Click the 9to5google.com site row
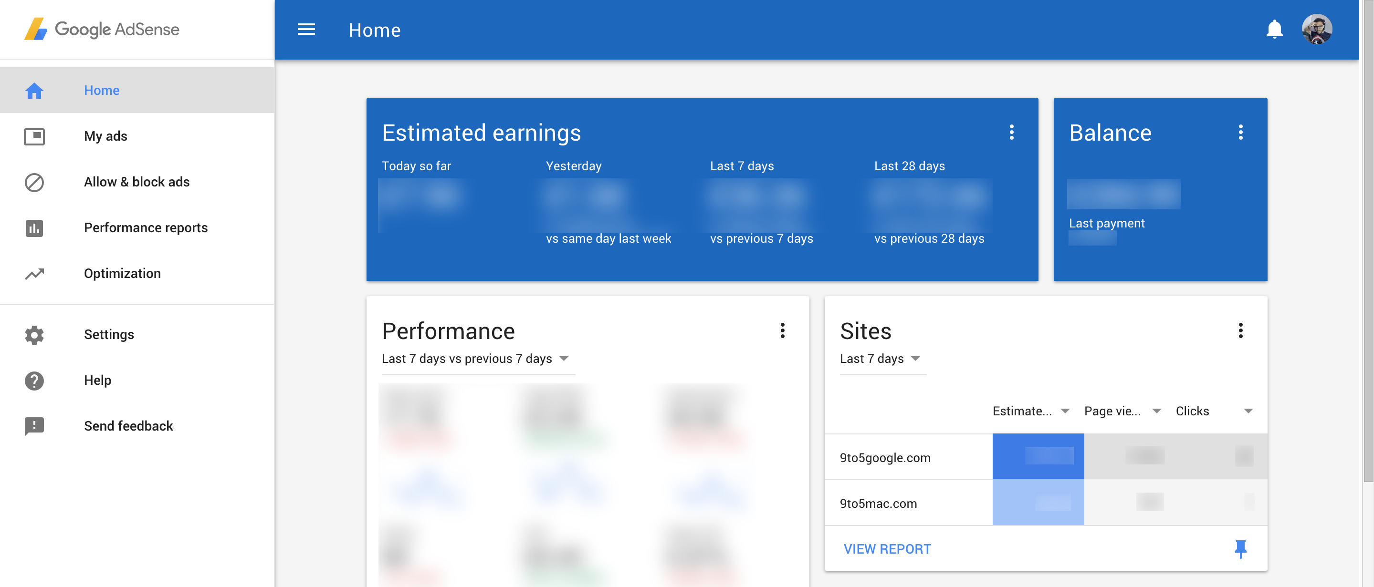 point(885,457)
